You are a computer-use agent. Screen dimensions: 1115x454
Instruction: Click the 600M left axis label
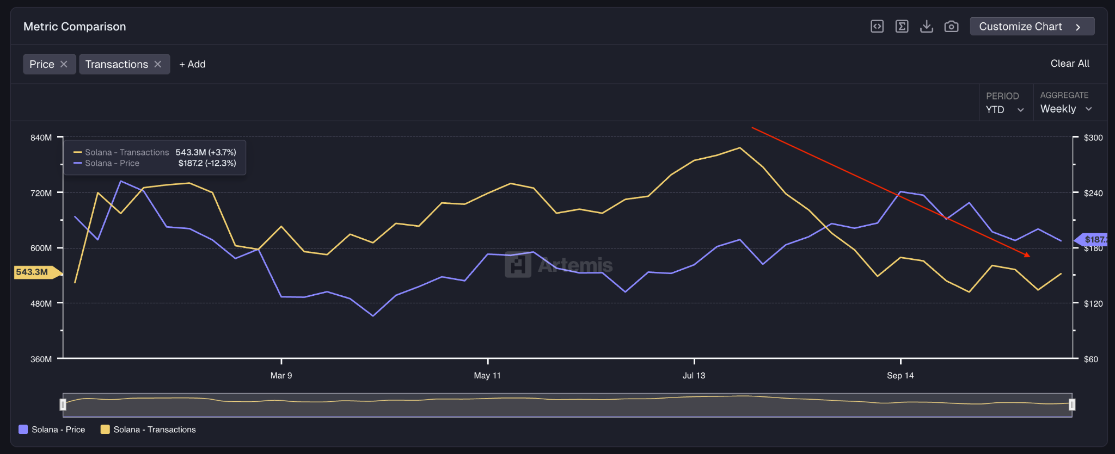pos(41,248)
